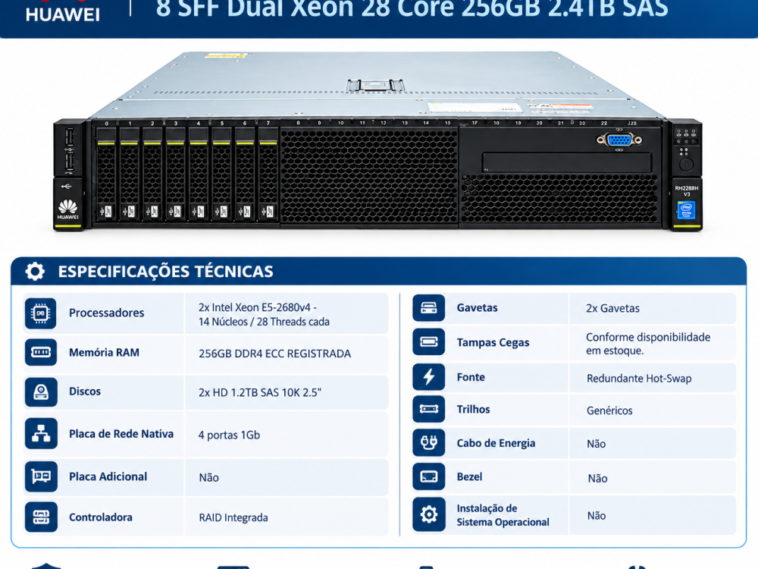Click the Cabo de Energia label
758x569 pixels.
(496, 443)
